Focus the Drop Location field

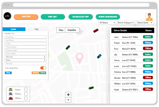tap(26, 53)
